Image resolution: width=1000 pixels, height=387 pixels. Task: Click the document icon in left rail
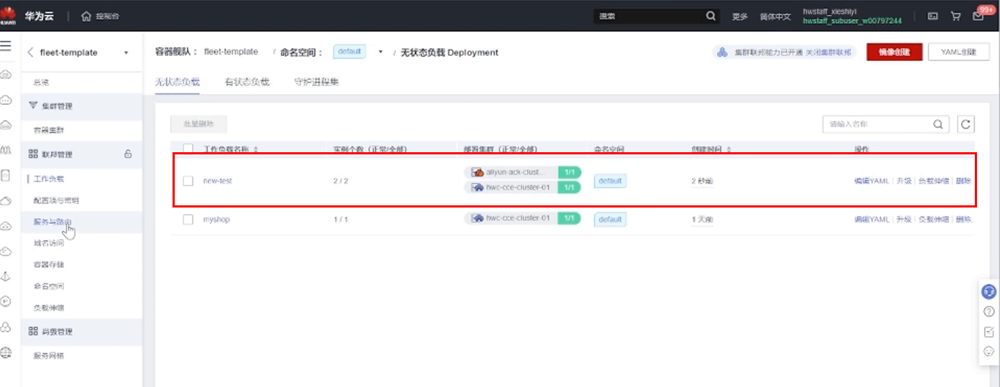coord(6,175)
